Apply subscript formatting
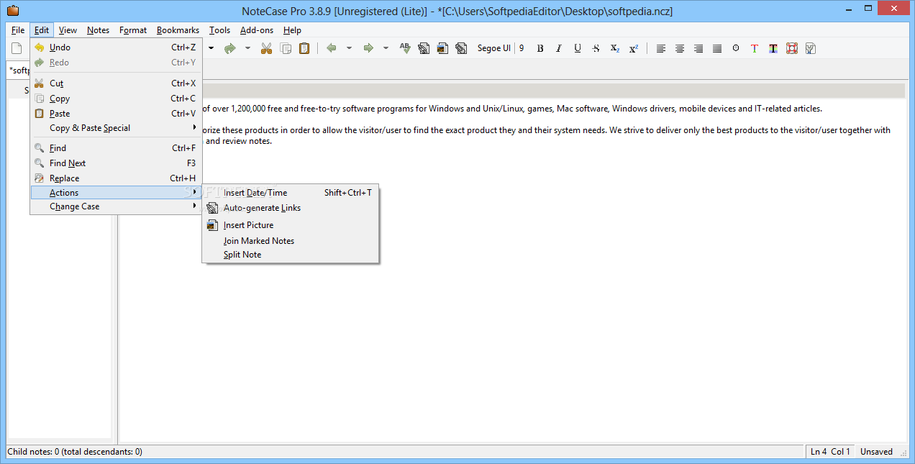 click(x=615, y=48)
